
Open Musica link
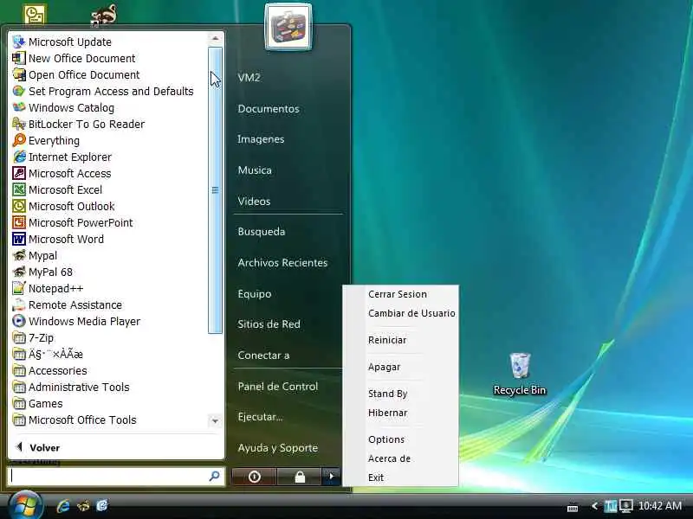point(255,170)
